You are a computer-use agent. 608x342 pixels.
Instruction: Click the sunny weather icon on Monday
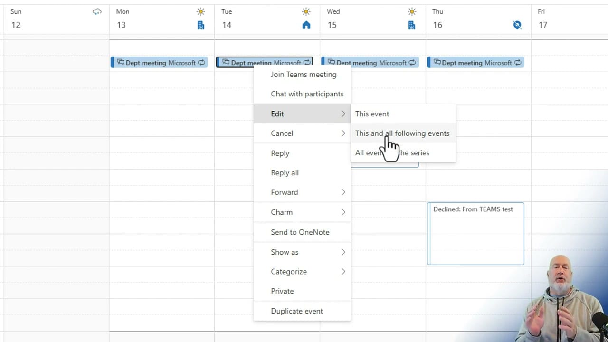(x=201, y=11)
